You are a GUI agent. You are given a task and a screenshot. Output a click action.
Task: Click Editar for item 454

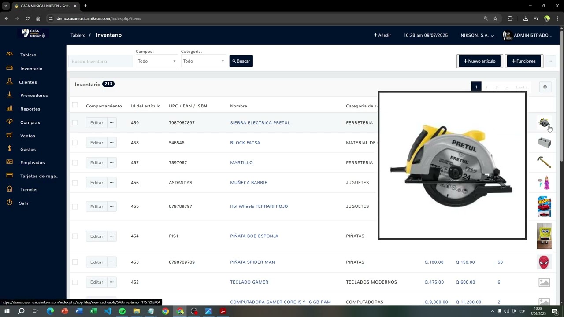(96, 236)
